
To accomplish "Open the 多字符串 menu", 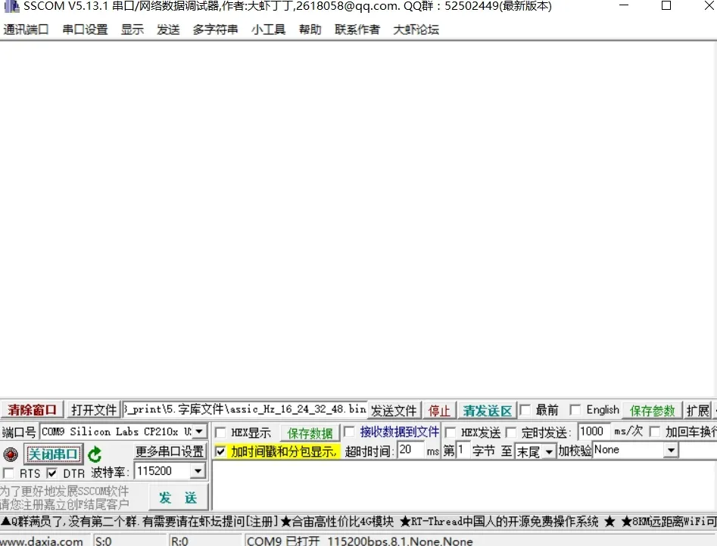I will (215, 29).
